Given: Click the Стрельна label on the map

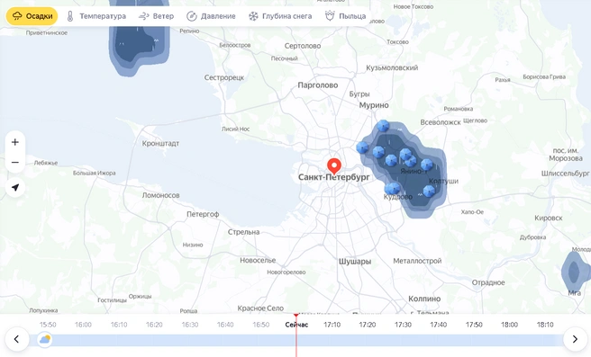Looking at the screenshot, I should [243, 232].
